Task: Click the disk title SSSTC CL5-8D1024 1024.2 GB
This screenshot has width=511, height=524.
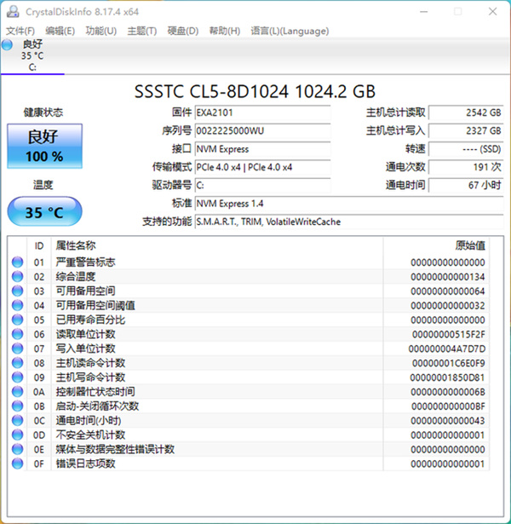Action: tap(255, 91)
